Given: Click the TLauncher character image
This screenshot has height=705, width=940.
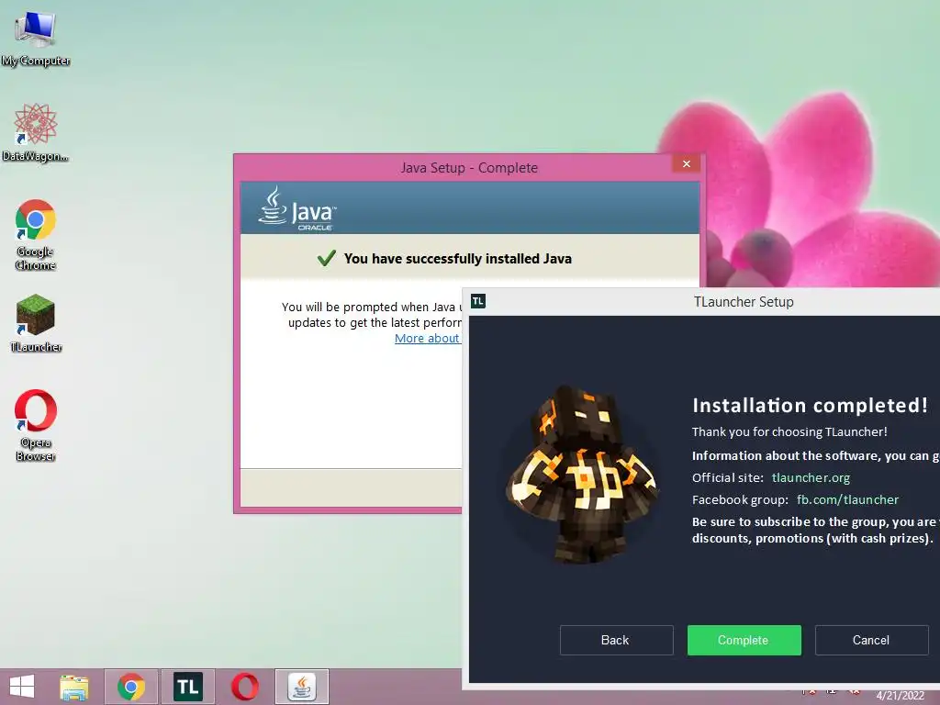Looking at the screenshot, I should [x=582, y=474].
